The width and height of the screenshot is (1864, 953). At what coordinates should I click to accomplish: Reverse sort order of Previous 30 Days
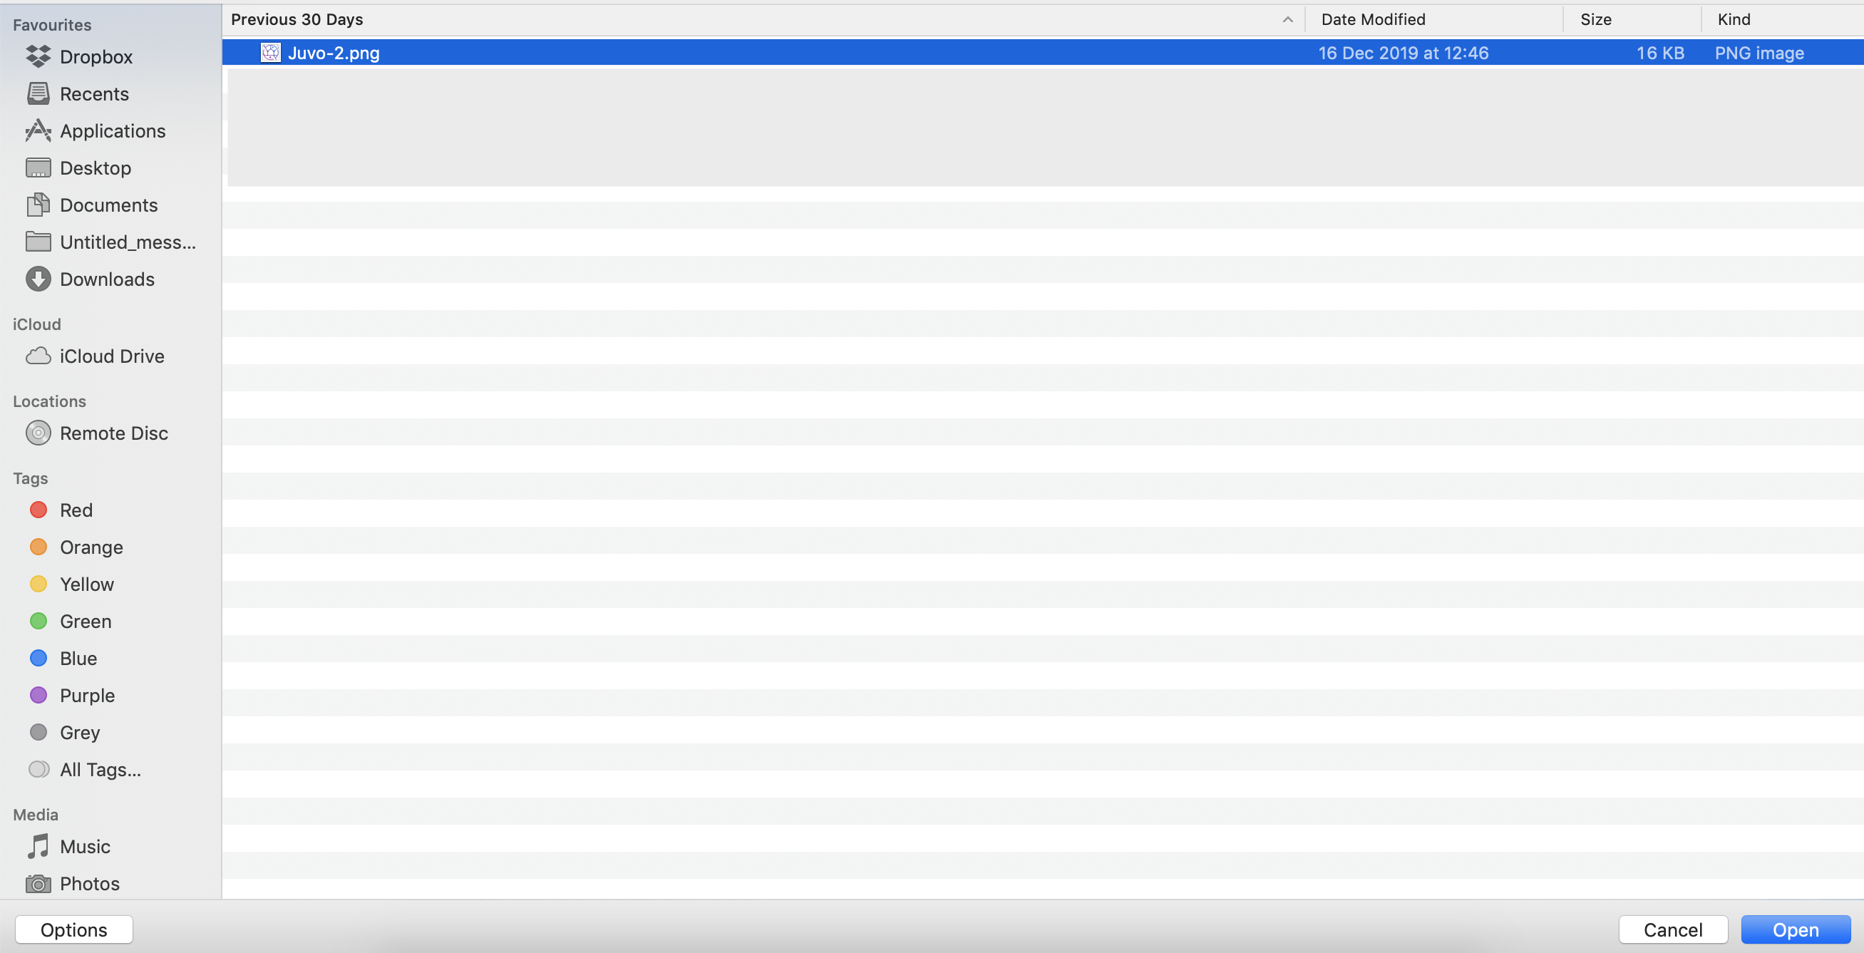click(x=1287, y=19)
